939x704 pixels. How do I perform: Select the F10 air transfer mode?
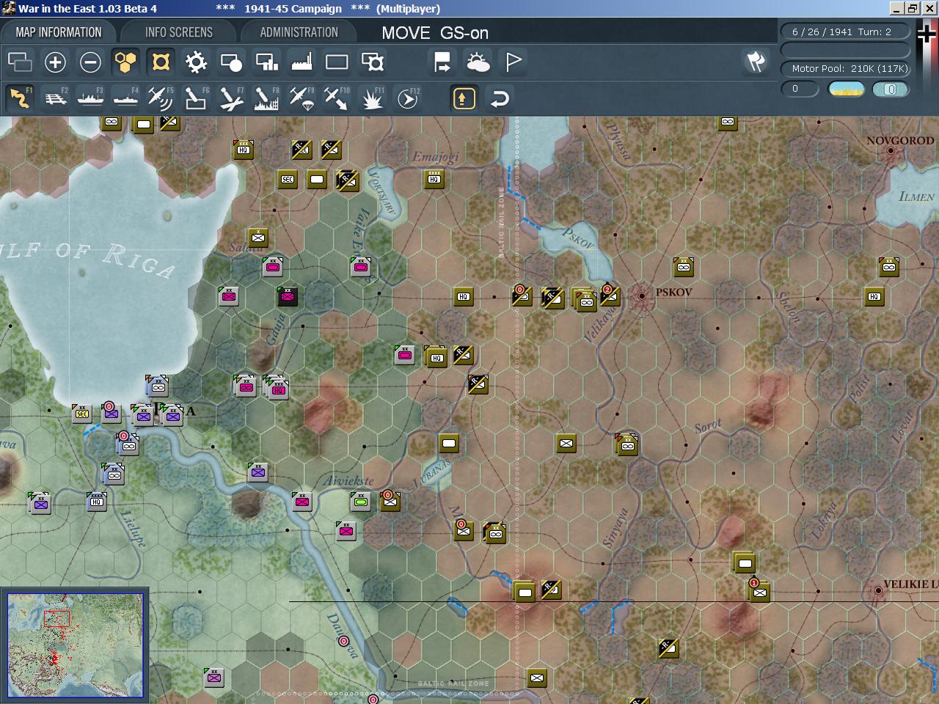pos(337,98)
